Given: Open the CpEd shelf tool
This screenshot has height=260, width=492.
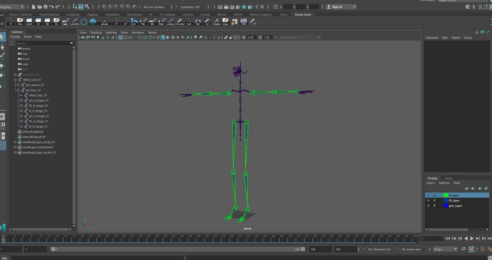Looking at the screenshot, I should (x=29, y=21).
